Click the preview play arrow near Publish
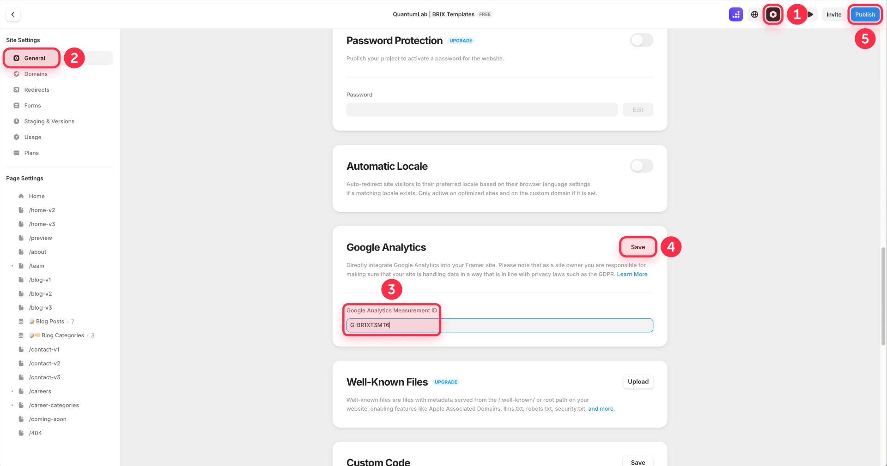The width and height of the screenshot is (887, 466). pos(811,14)
